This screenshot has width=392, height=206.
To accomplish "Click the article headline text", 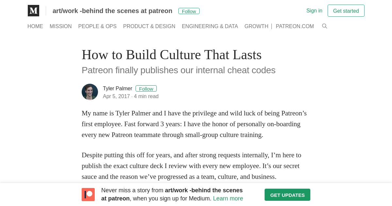I will tap(171, 55).
